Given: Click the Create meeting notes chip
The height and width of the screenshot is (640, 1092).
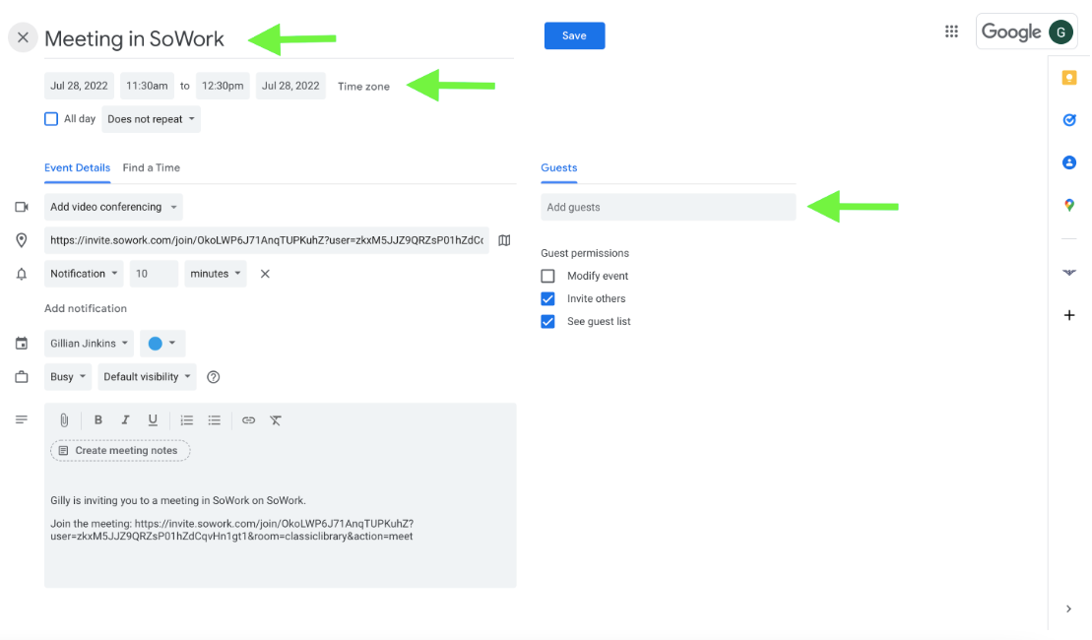Looking at the screenshot, I should click(120, 451).
